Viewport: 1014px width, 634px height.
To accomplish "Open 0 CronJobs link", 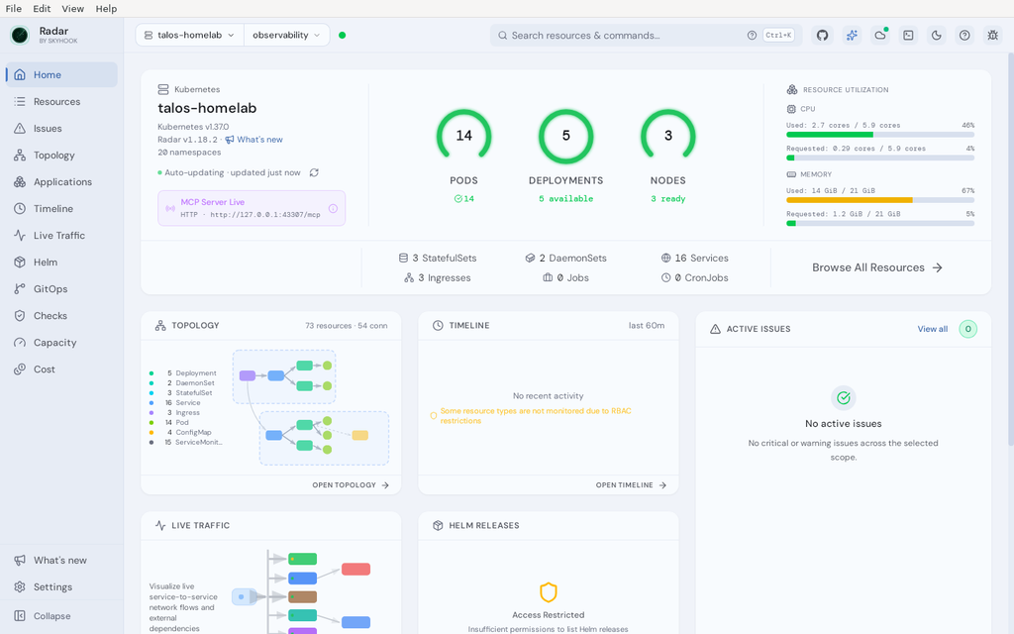I will coord(694,277).
